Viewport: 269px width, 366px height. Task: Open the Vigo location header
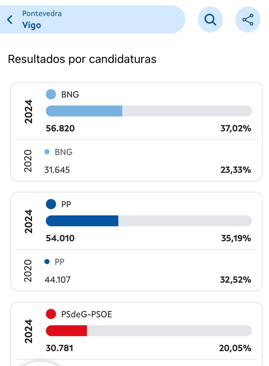coord(31,25)
